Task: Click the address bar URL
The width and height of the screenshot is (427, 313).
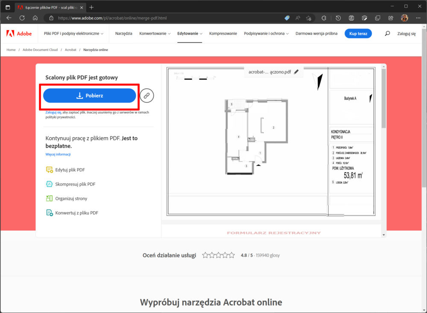Action: (x=112, y=18)
